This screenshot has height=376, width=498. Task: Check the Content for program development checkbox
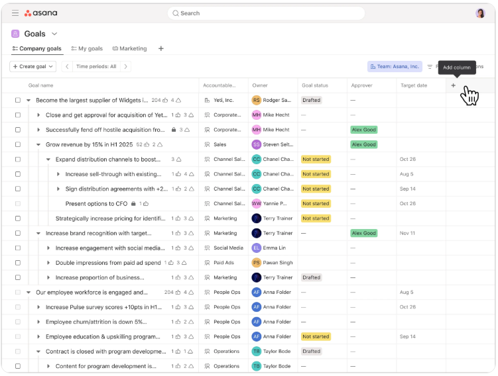tap(18, 366)
